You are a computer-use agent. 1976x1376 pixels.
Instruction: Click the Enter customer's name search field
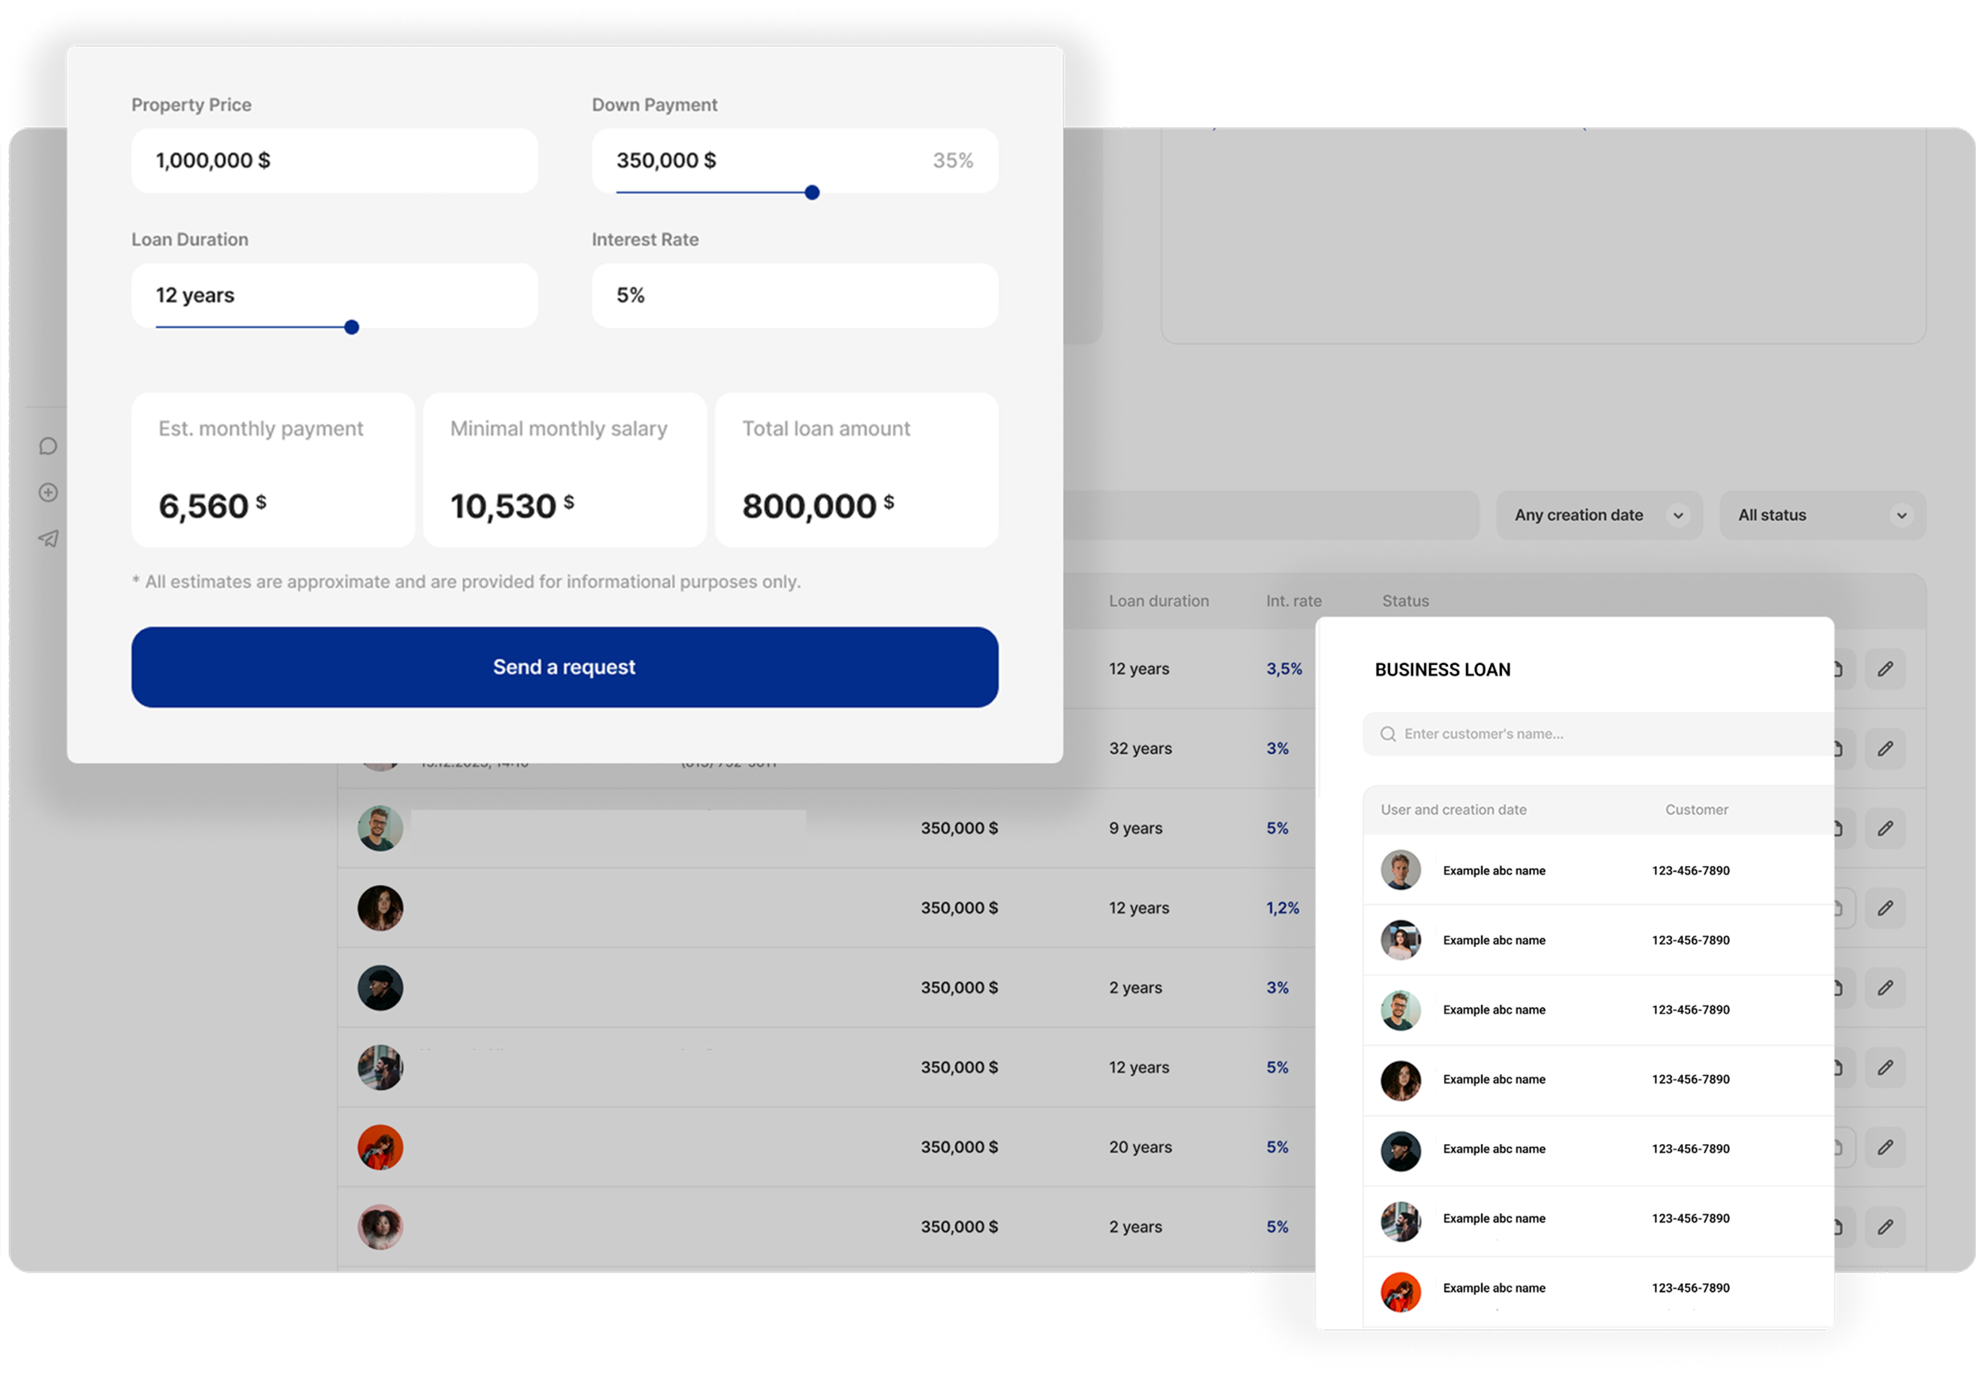point(1598,735)
